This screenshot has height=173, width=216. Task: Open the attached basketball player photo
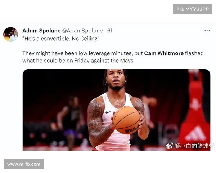[116, 110]
